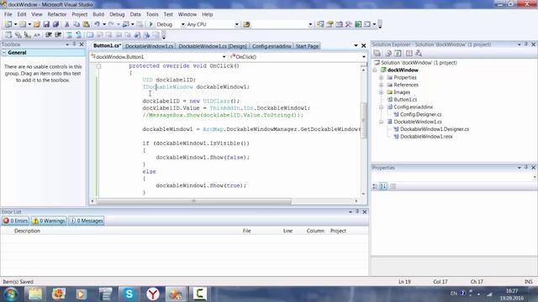Click the editor's horizontal scrollbar thumb

194,201
